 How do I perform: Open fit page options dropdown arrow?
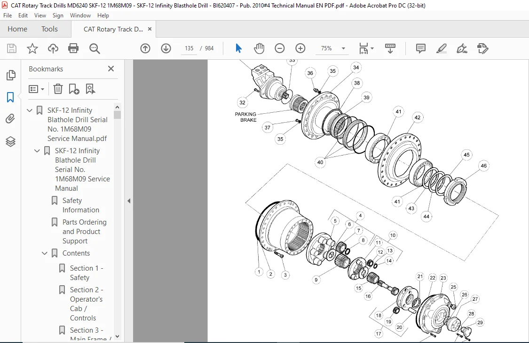pos(372,48)
